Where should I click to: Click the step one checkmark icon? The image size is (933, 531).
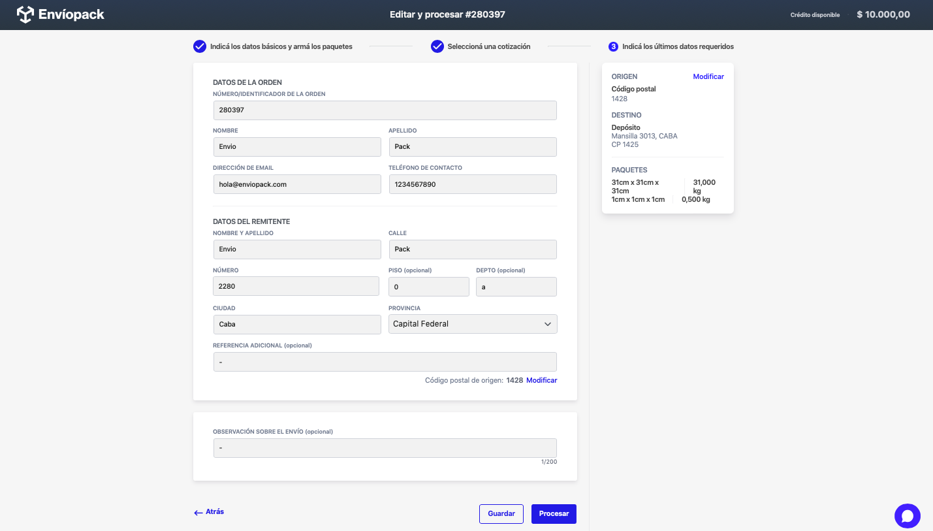pyautogui.click(x=200, y=46)
